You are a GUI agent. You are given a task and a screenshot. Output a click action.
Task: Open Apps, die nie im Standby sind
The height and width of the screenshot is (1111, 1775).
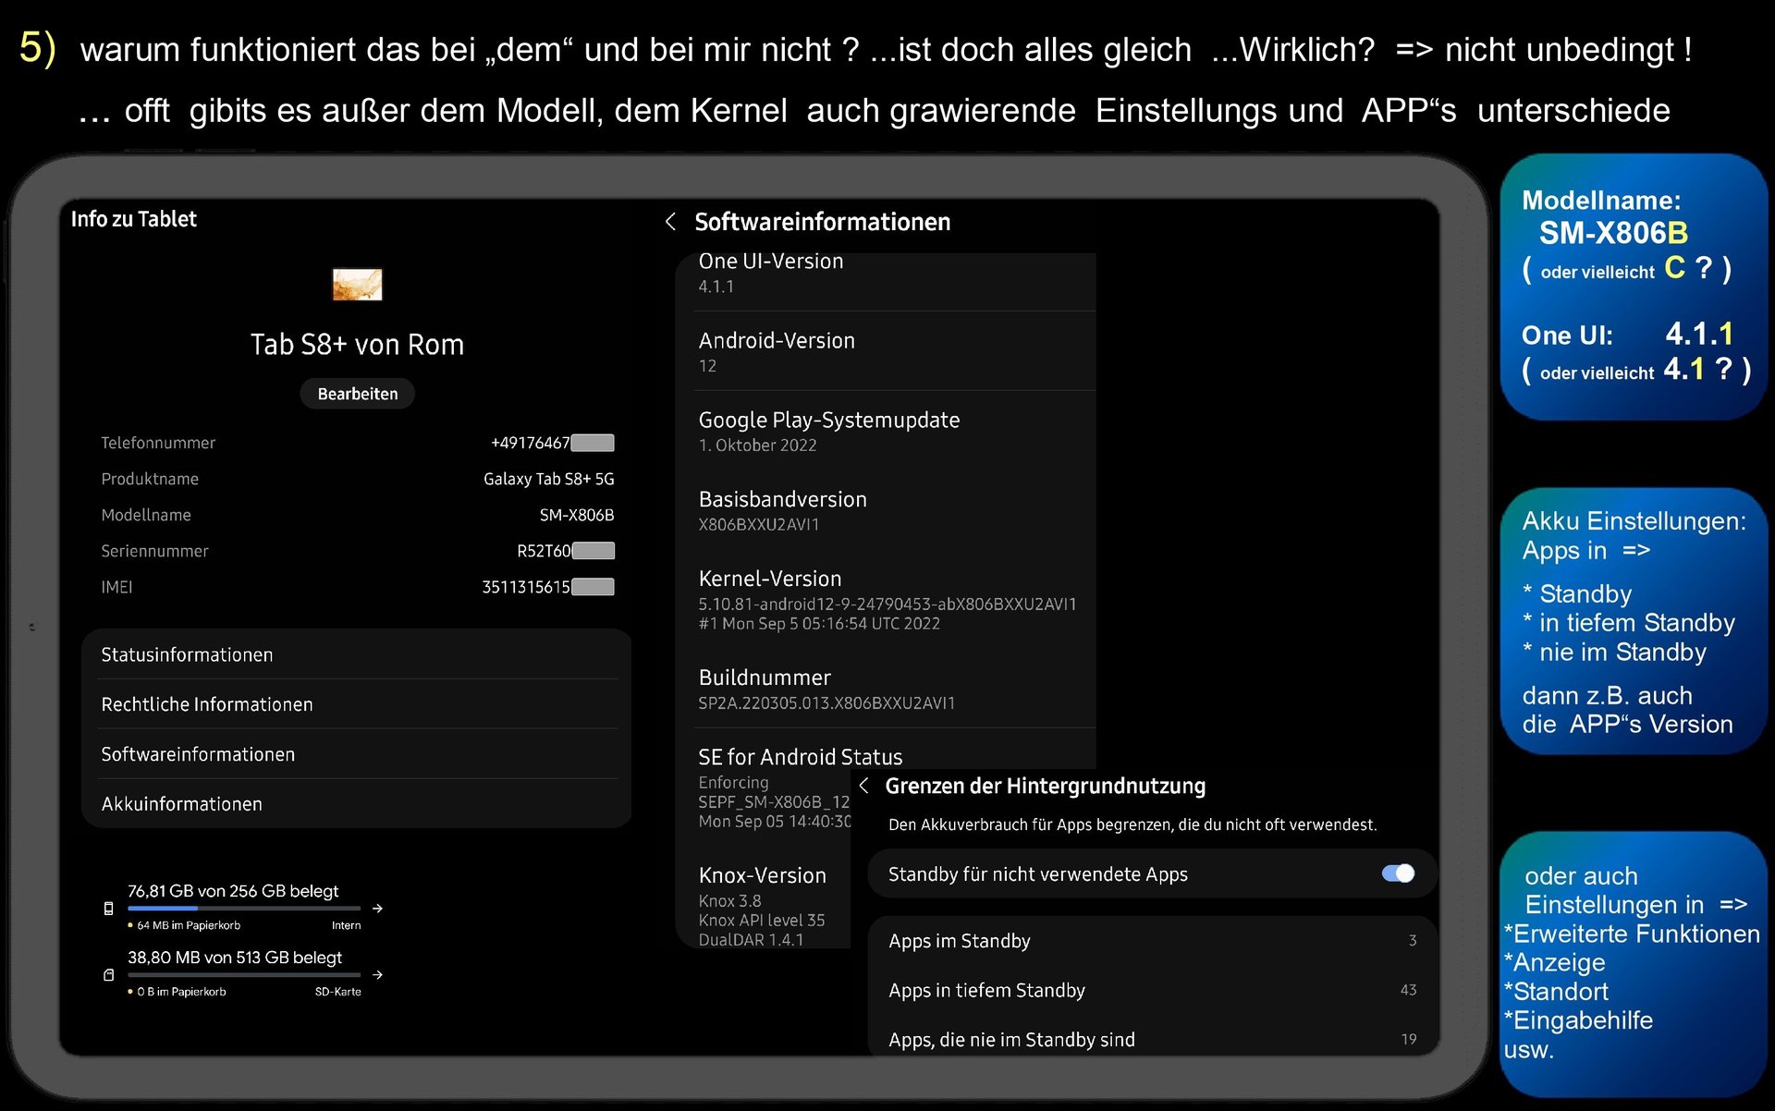[x=1152, y=1039]
